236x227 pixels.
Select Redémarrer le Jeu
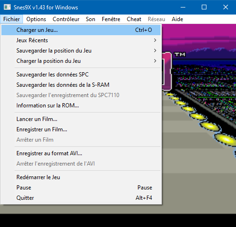[81, 177]
